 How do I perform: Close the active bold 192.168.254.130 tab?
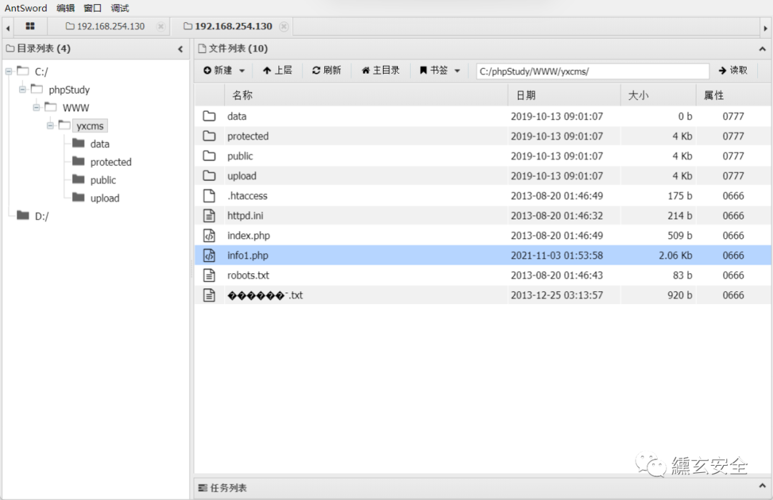(283, 26)
